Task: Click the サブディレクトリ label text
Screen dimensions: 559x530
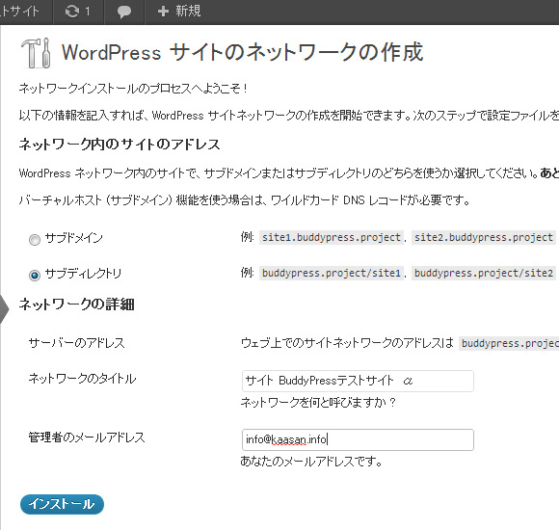Action: pos(83,274)
